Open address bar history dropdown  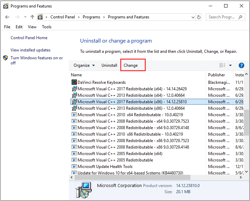(x=193, y=17)
